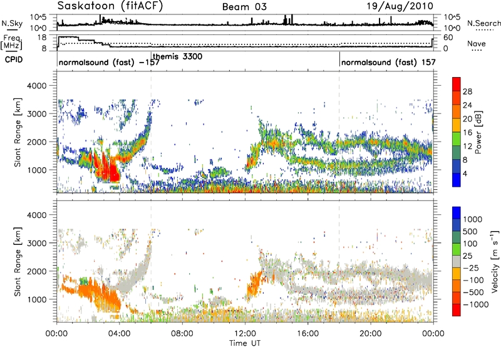The width and height of the screenshot is (501, 347).
Task: Click the '24' tick on Power colorbar
Action: click(x=467, y=105)
